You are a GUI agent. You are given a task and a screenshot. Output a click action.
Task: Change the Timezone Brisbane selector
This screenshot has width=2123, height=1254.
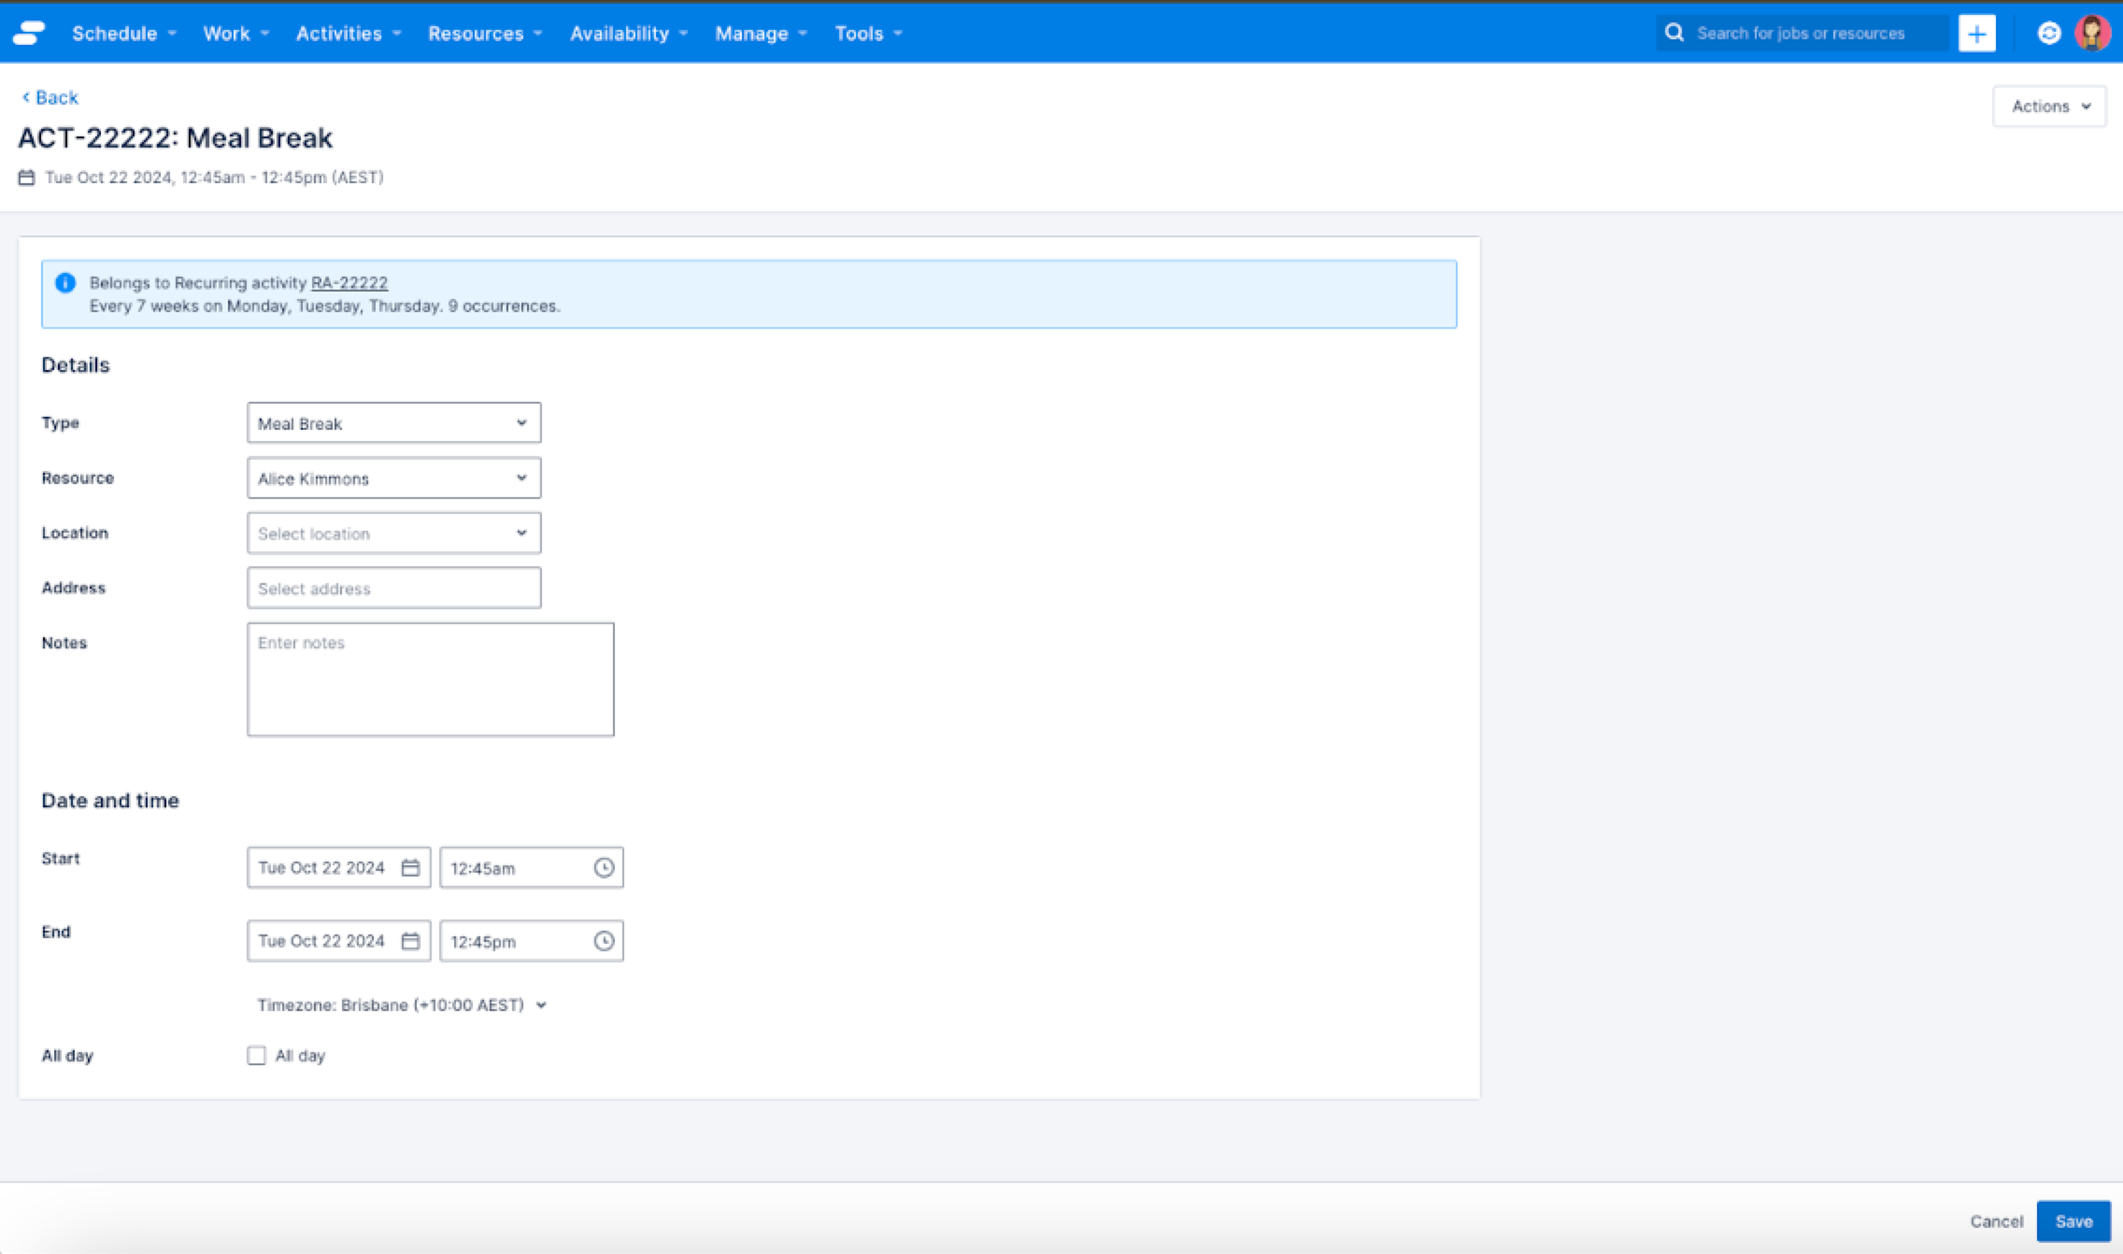click(402, 1005)
